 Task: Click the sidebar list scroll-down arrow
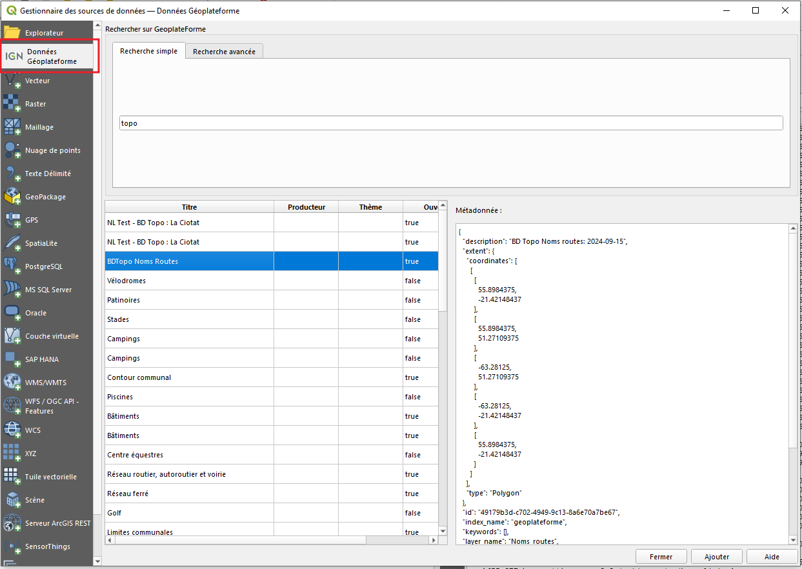click(97, 561)
